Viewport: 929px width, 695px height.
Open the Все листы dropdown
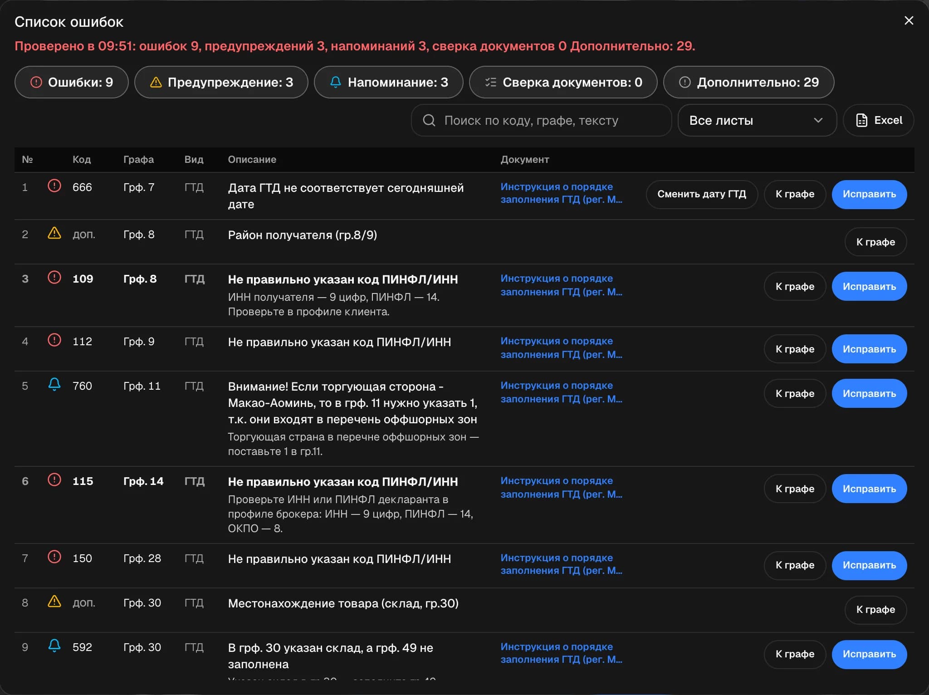pos(757,120)
